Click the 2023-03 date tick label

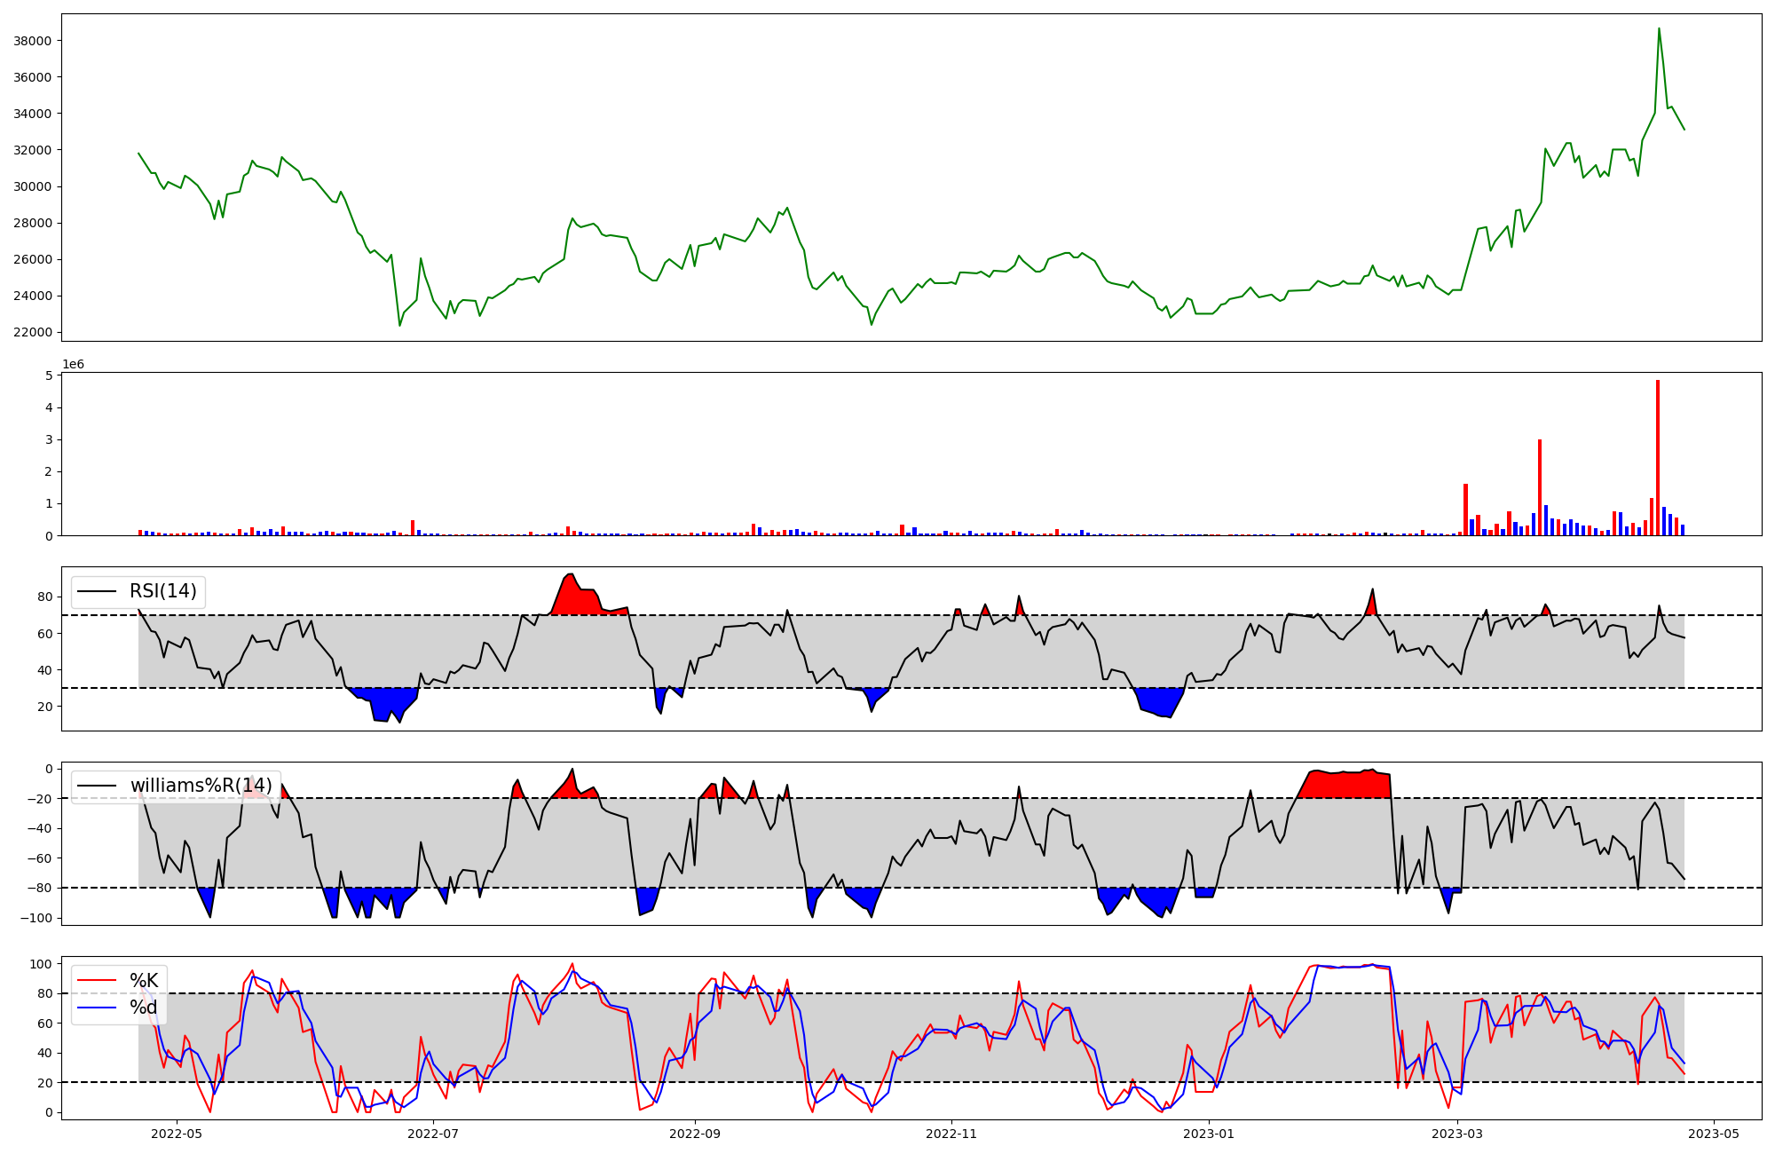tap(1457, 1134)
